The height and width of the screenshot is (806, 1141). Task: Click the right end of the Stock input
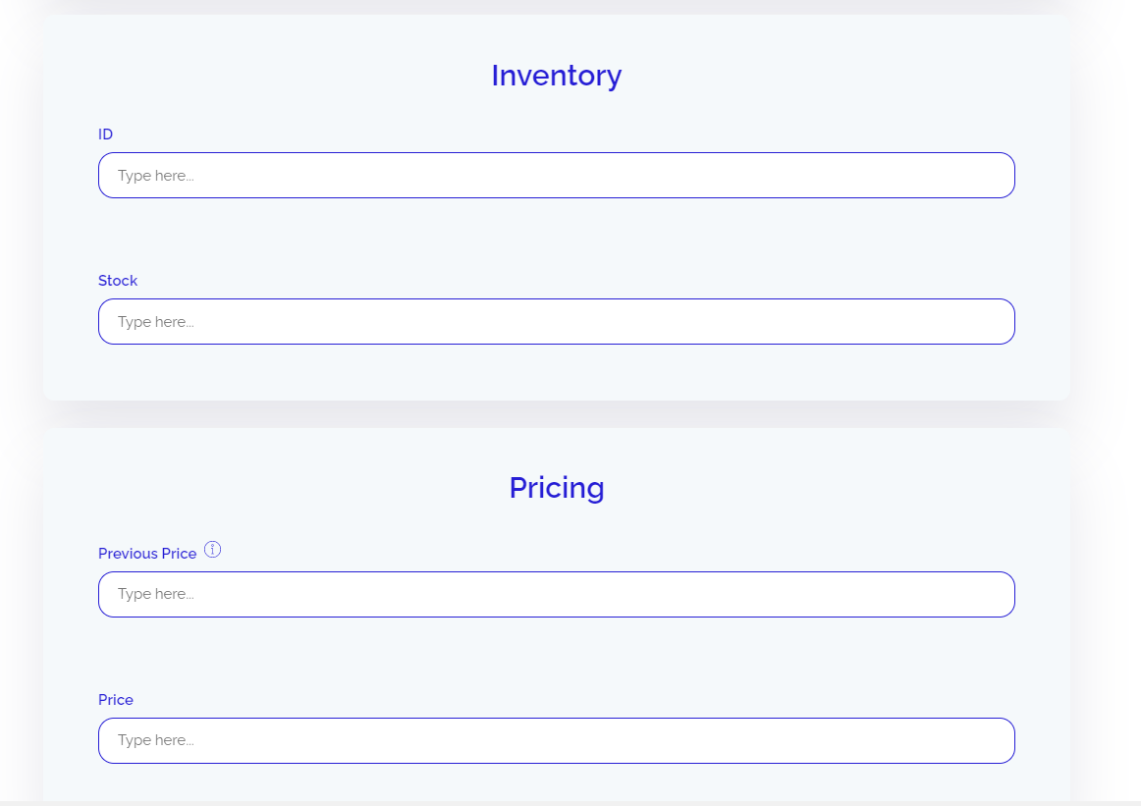[992, 322]
